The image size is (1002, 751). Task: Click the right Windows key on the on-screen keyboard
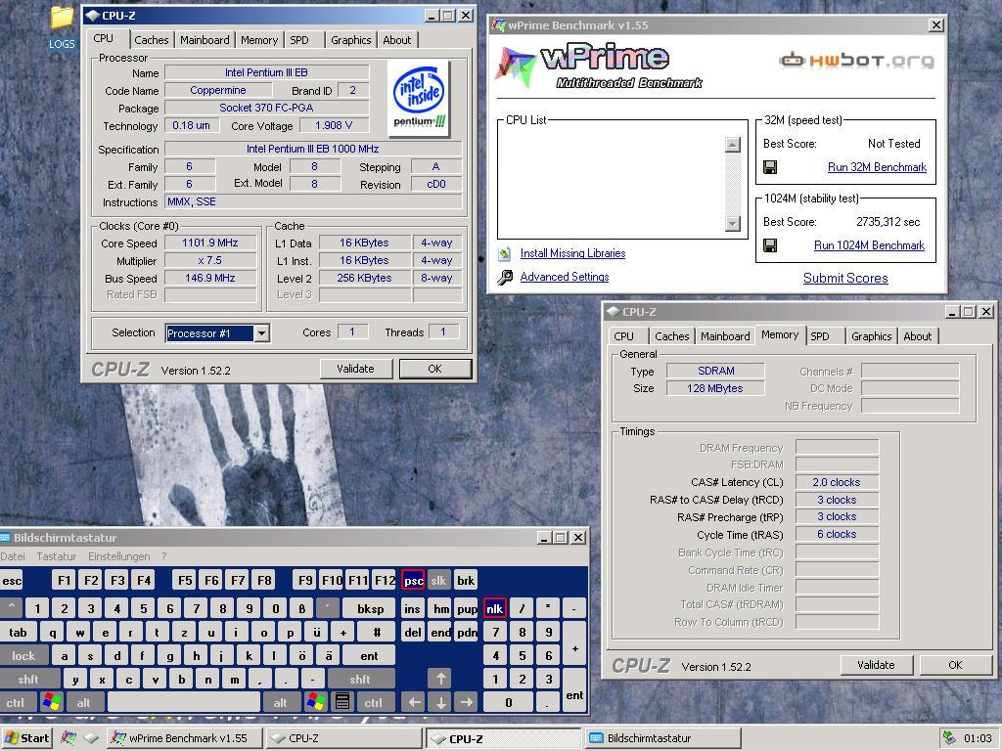[316, 702]
